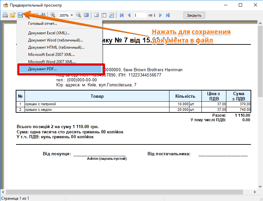The height and width of the screenshot is (201, 263).
Task: Click 'Від постачальника:' label
Action: pos(169,154)
